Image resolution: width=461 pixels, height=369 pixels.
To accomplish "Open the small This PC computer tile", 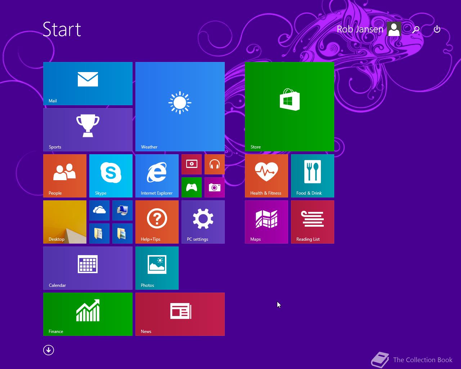I will pos(122,210).
